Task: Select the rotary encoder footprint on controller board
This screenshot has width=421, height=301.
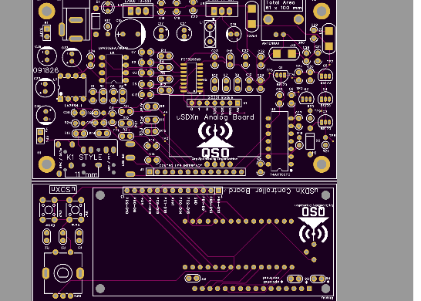Action: 63,273
